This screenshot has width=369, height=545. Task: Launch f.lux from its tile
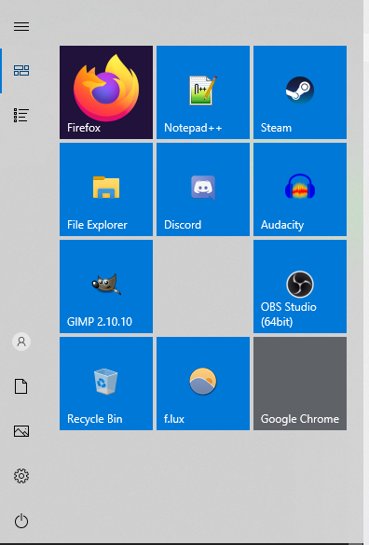click(203, 384)
